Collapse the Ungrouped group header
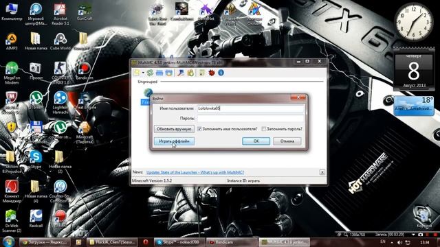440x247 pixels. pyautogui.click(x=148, y=82)
